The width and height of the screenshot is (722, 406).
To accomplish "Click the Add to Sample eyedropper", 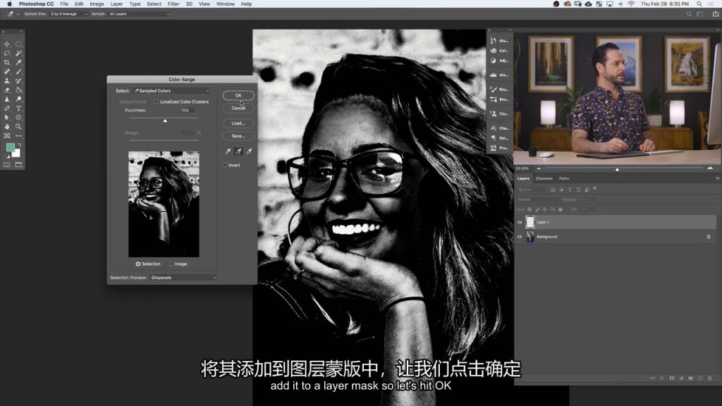I will pyautogui.click(x=238, y=151).
